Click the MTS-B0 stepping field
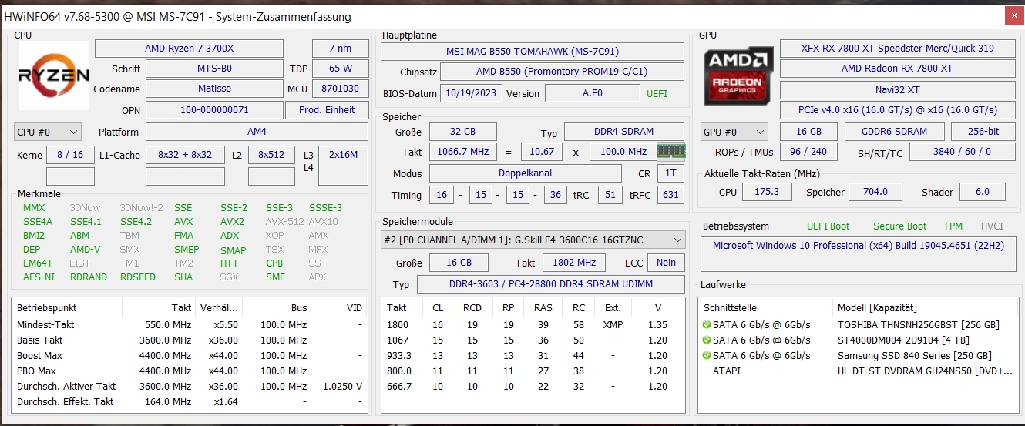Screen dimensions: 1025x426 coord(214,69)
